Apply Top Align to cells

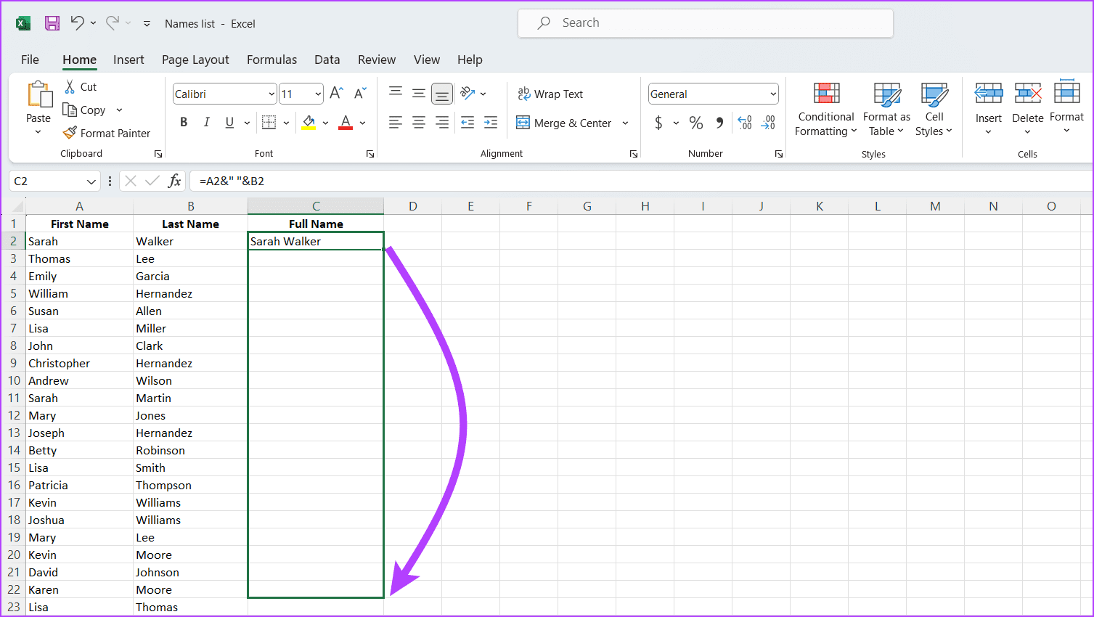[x=396, y=92]
